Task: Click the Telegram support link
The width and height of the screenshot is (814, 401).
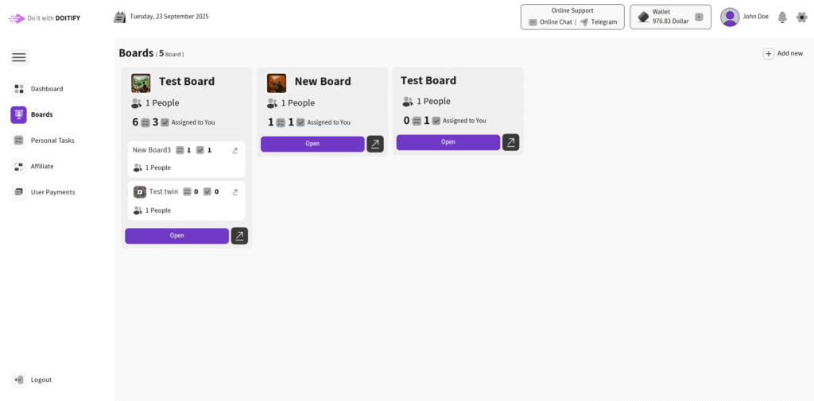Action: tap(599, 22)
